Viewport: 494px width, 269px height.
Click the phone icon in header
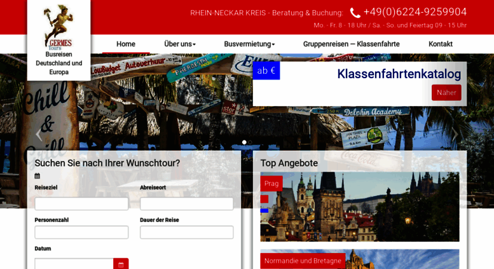pos(355,13)
